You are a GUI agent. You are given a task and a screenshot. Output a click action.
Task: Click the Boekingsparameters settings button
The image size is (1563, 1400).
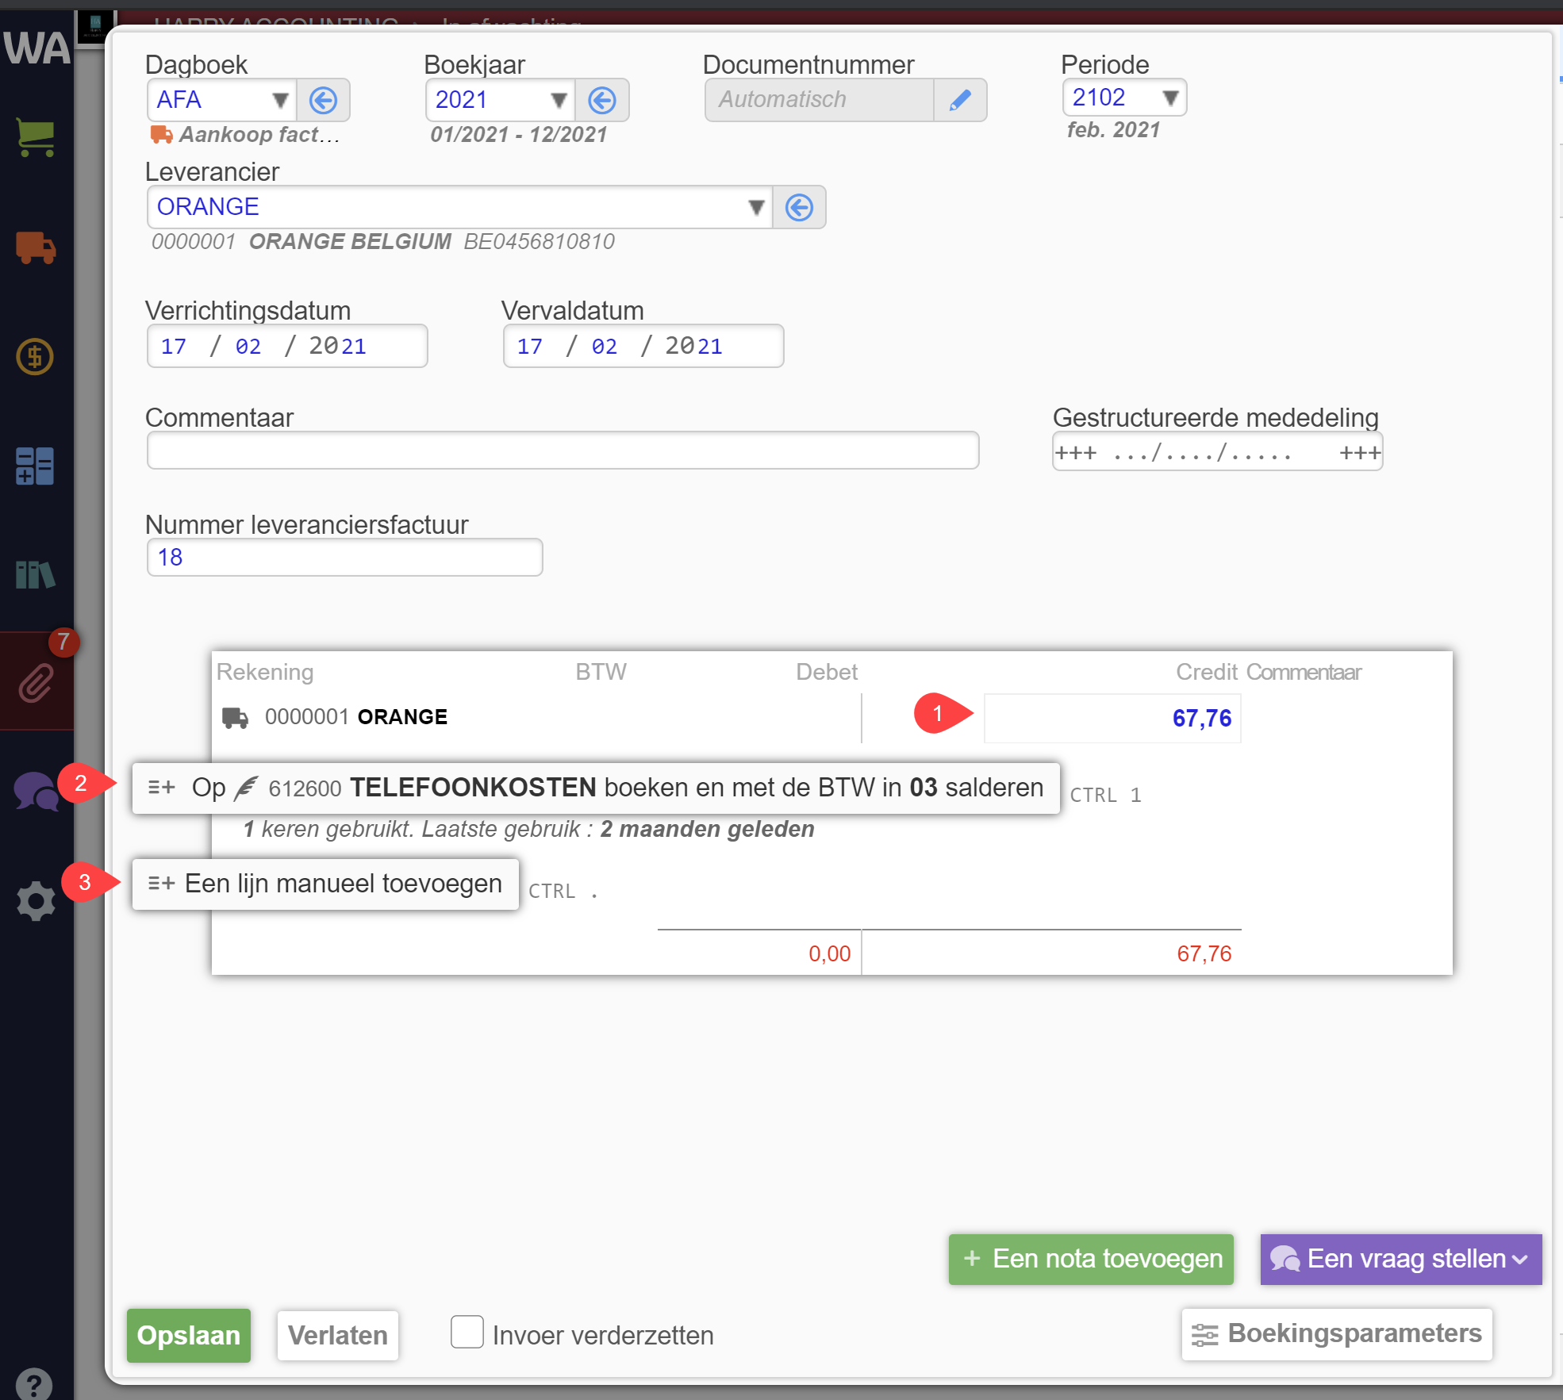pos(1336,1335)
